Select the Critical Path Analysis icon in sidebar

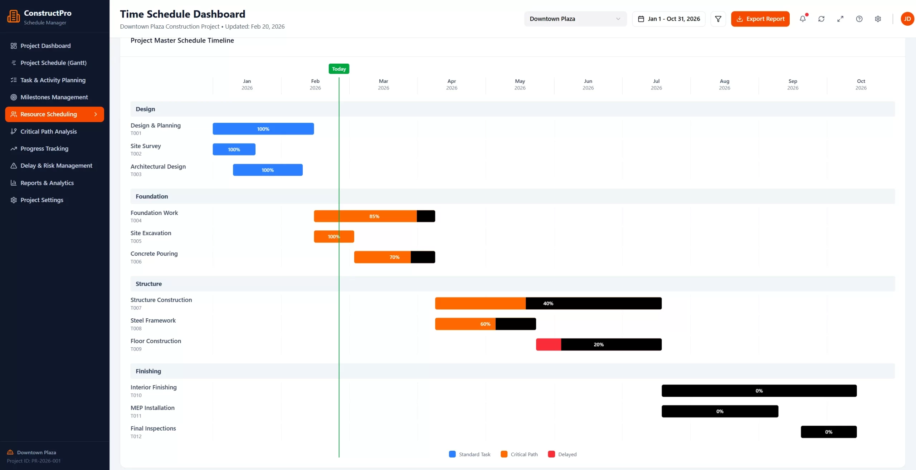coord(13,131)
